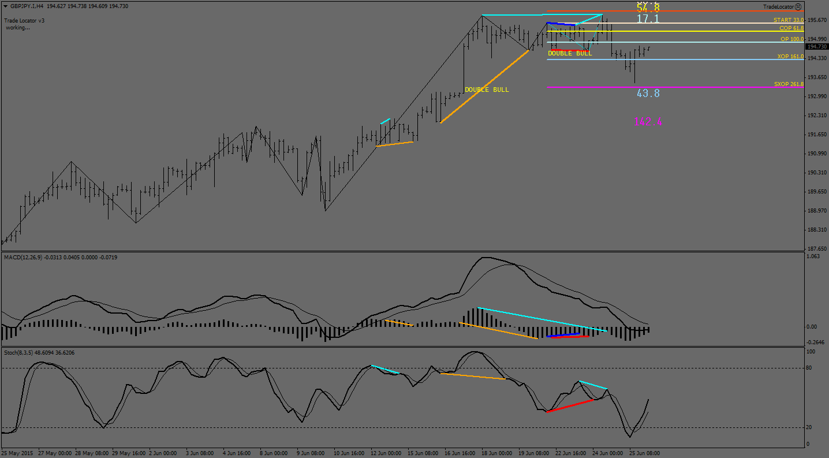Click the 188.310 price on the scale
Viewport: 829px width, 458px height.
[817, 230]
